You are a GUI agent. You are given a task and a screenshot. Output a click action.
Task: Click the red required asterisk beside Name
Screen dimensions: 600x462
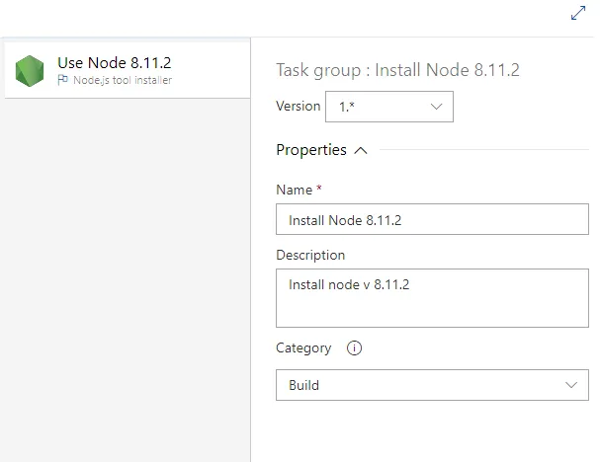pos(319,189)
